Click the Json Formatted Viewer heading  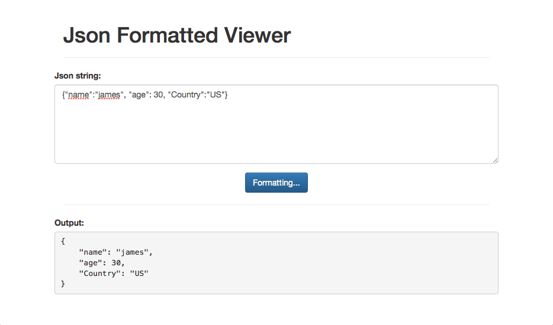(177, 35)
